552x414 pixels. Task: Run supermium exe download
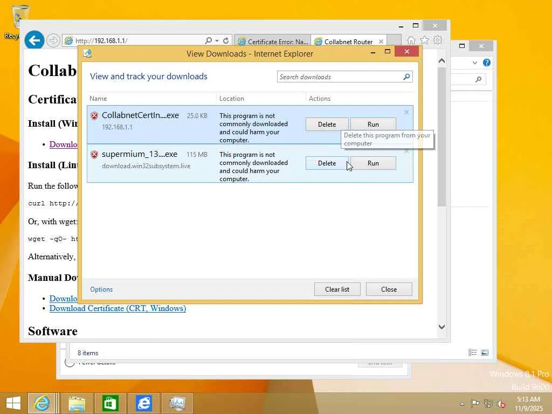pos(373,163)
